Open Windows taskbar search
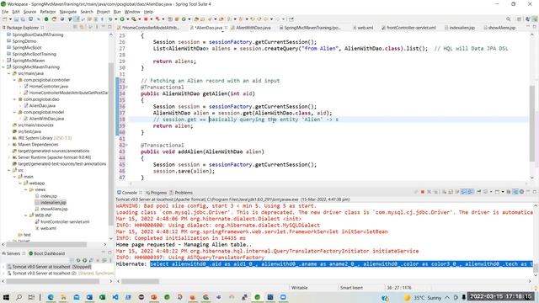 tap(19, 297)
